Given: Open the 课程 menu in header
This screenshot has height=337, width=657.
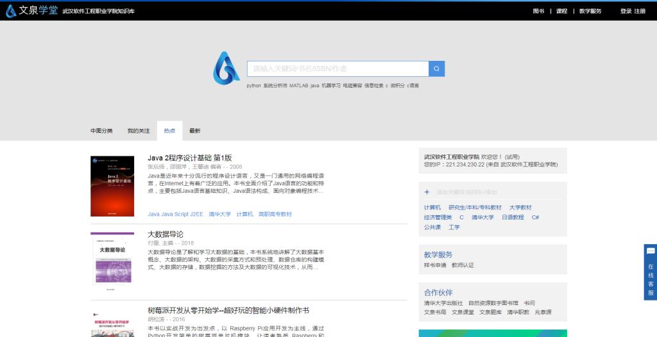Looking at the screenshot, I should (x=561, y=11).
